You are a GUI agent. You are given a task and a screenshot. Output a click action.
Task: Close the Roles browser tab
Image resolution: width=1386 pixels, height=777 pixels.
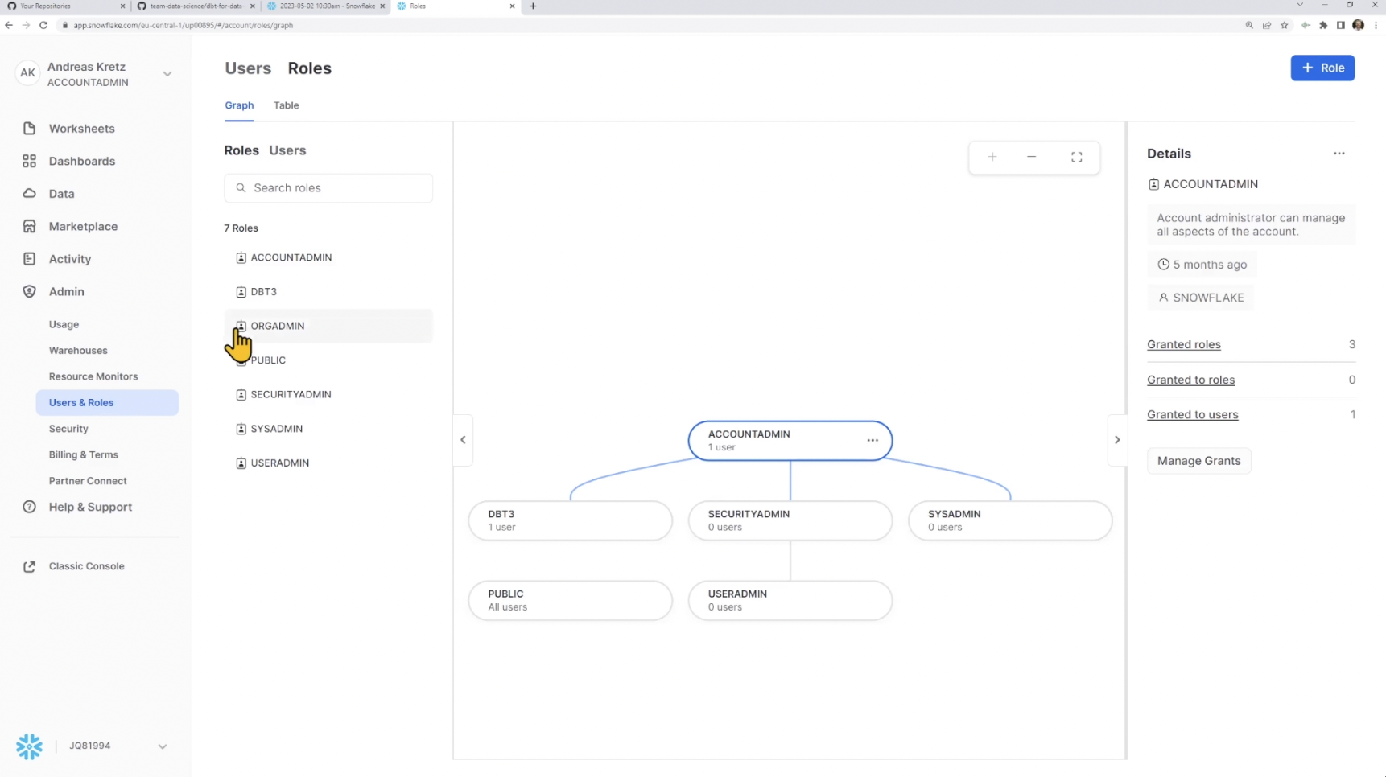[512, 6]
